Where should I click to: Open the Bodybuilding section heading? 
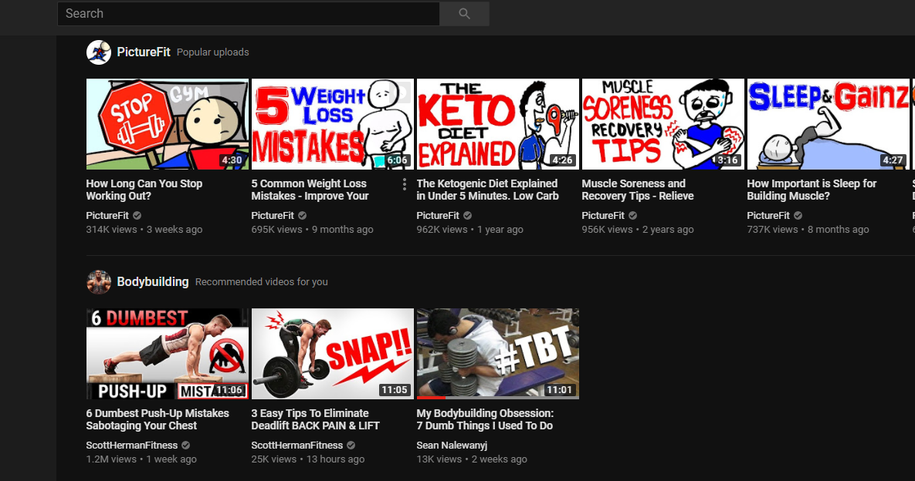tap(153, 282)
